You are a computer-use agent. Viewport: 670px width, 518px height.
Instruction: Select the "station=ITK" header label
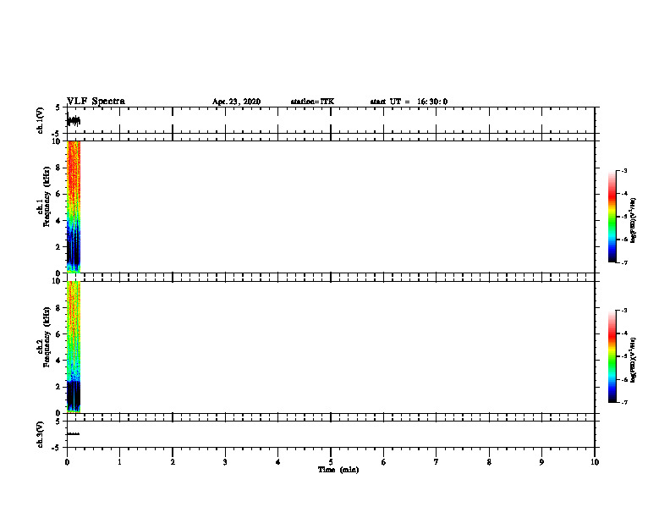point(312,102)
